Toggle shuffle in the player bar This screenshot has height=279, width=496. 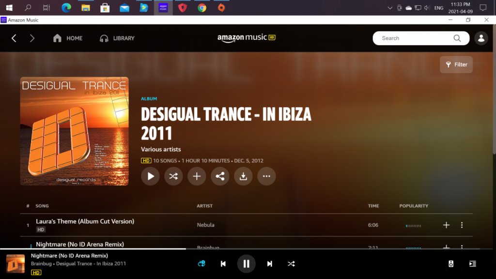291,263
